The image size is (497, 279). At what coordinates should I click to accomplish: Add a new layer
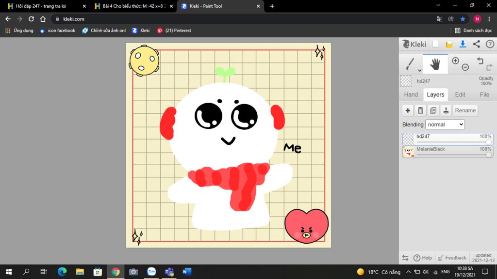coord(408,110)
